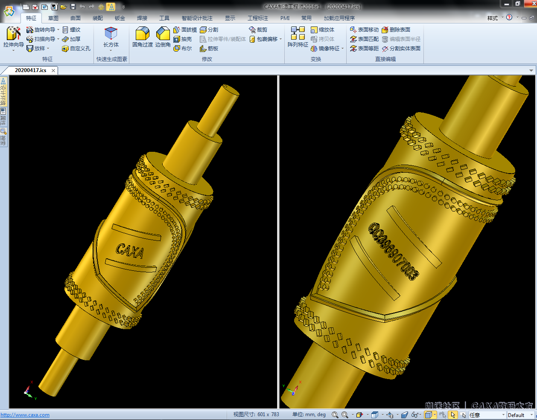Image resolution: width=537 pixels, height=420 pixels.
Task: Expand 旋转向导 dropdown arrow
Action: [58, 30]
